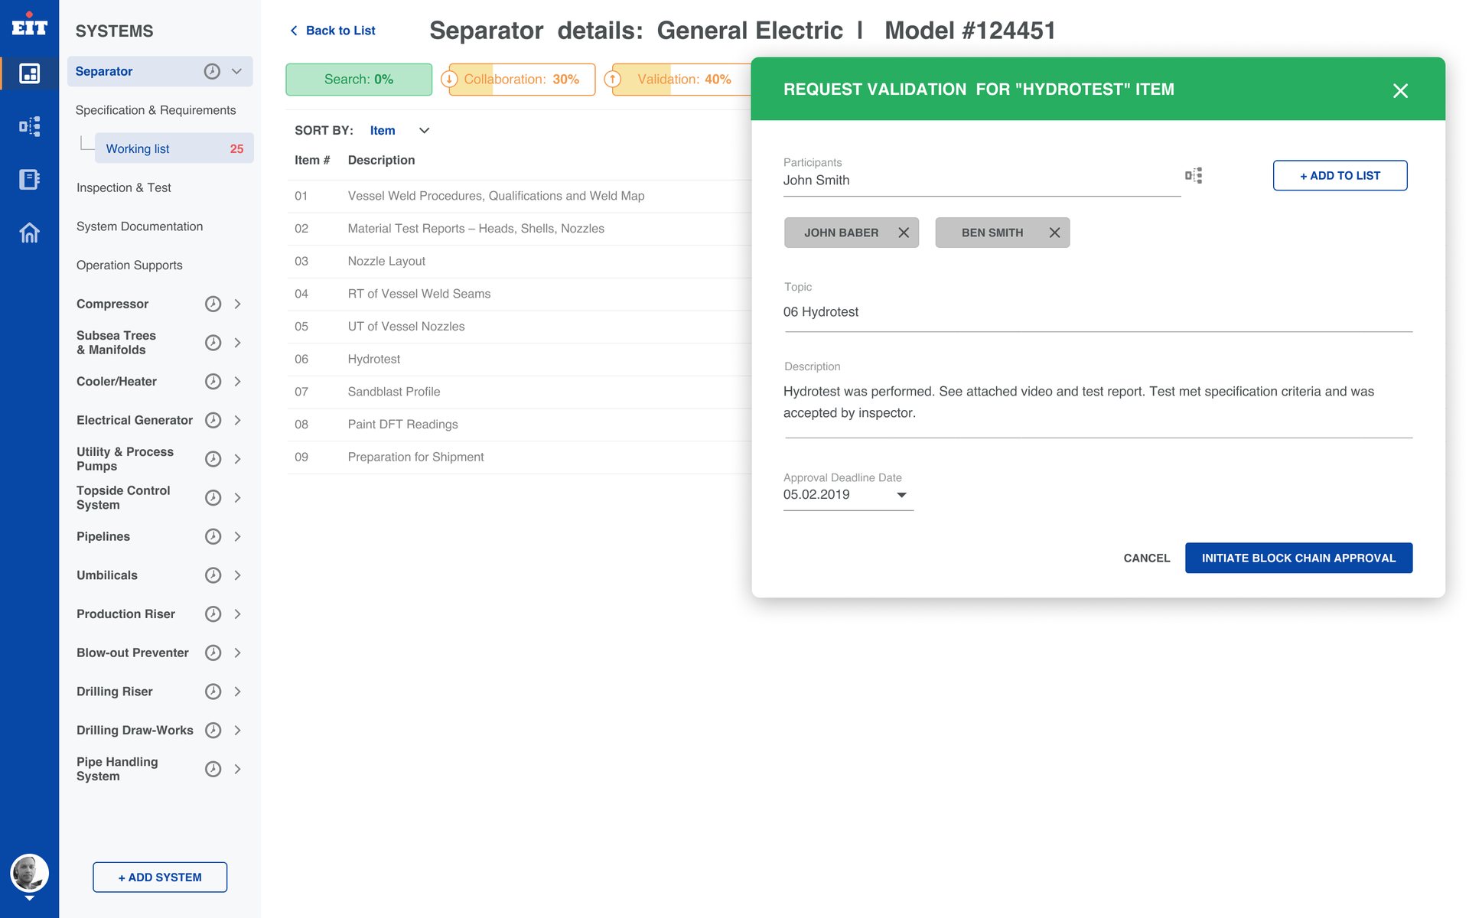This screenshot has width=1469, height=918.
Task: Select System Documentation menu item
Action: [x=139, y=226]
